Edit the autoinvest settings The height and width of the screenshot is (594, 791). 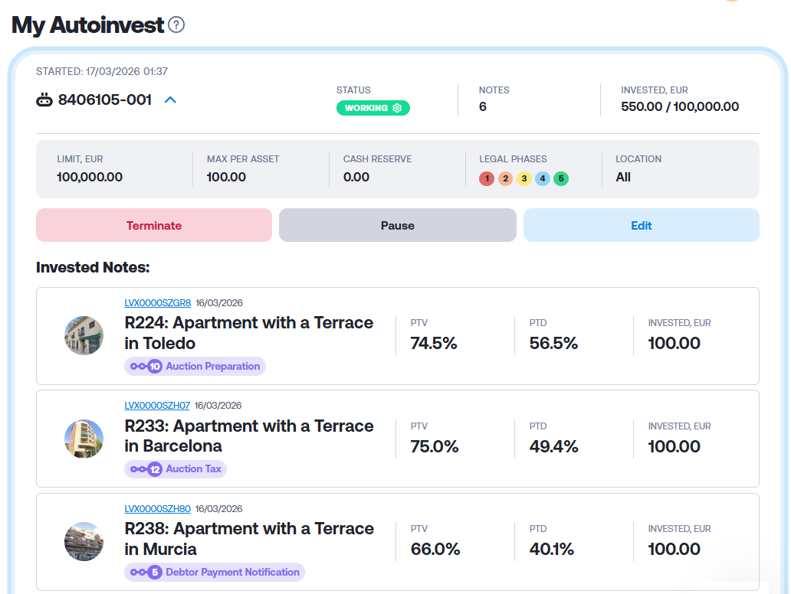pyautogui.click(x=641, y=226)
